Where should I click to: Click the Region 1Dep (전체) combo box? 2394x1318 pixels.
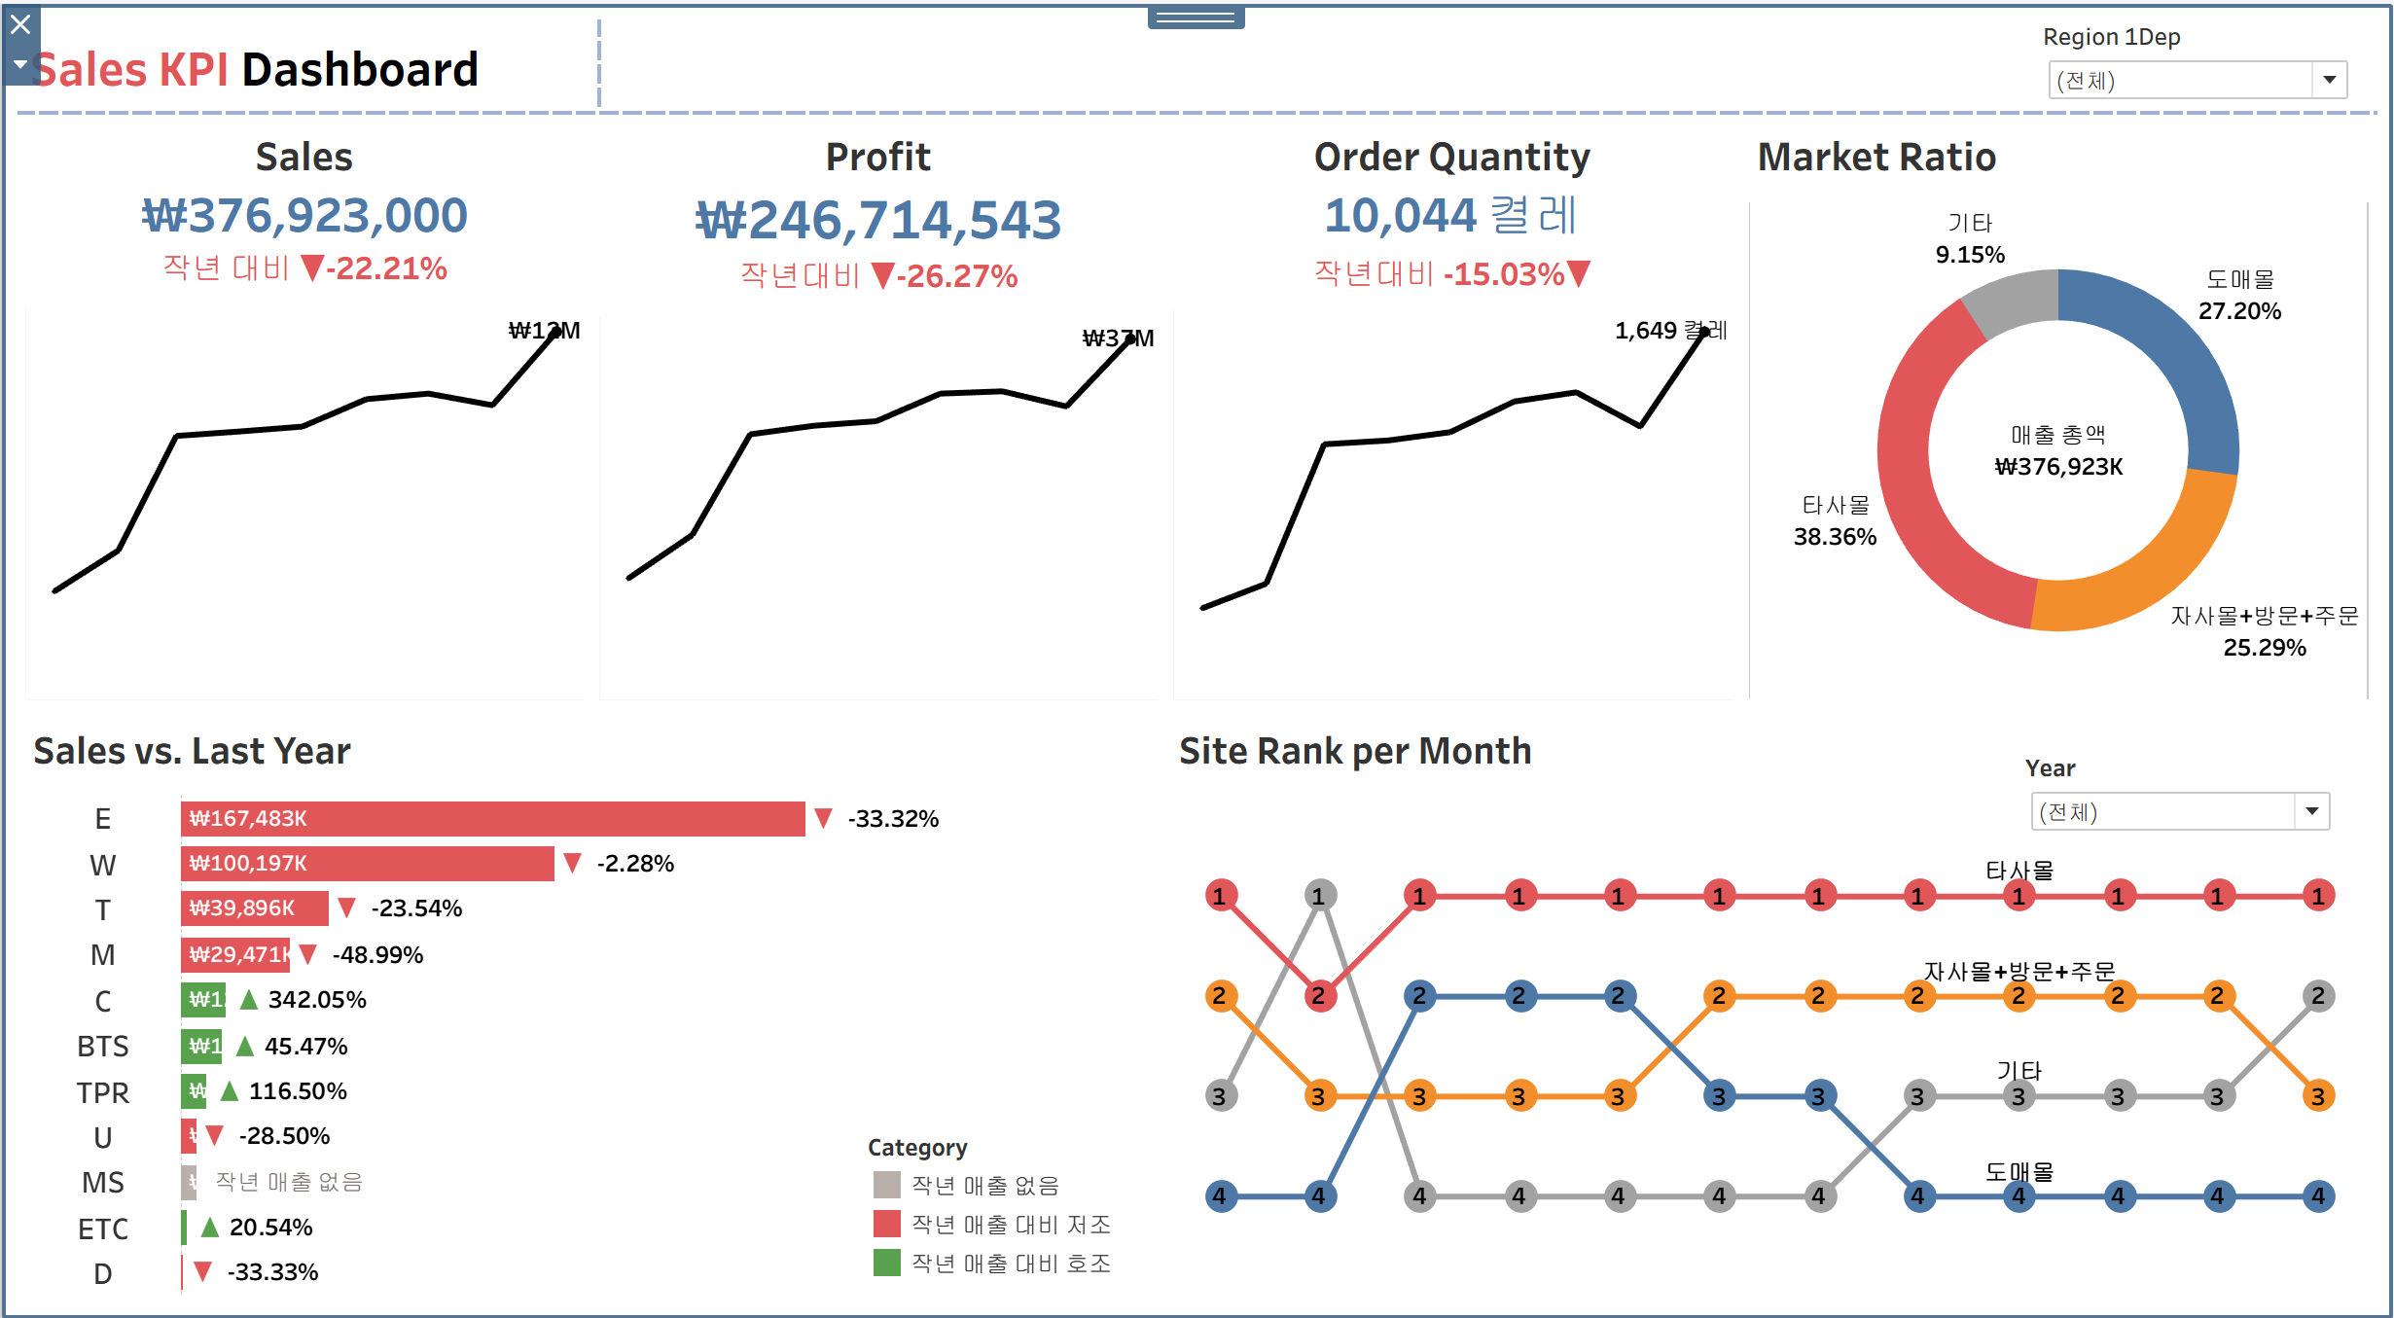pyautogui.click(x=2179, y=80)
